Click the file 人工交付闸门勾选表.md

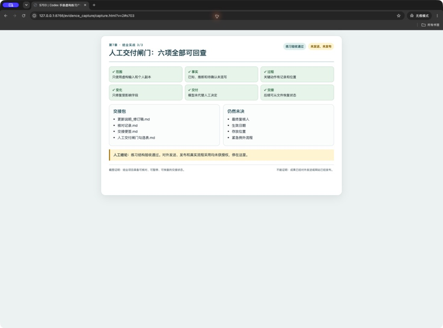coord(136,138)
